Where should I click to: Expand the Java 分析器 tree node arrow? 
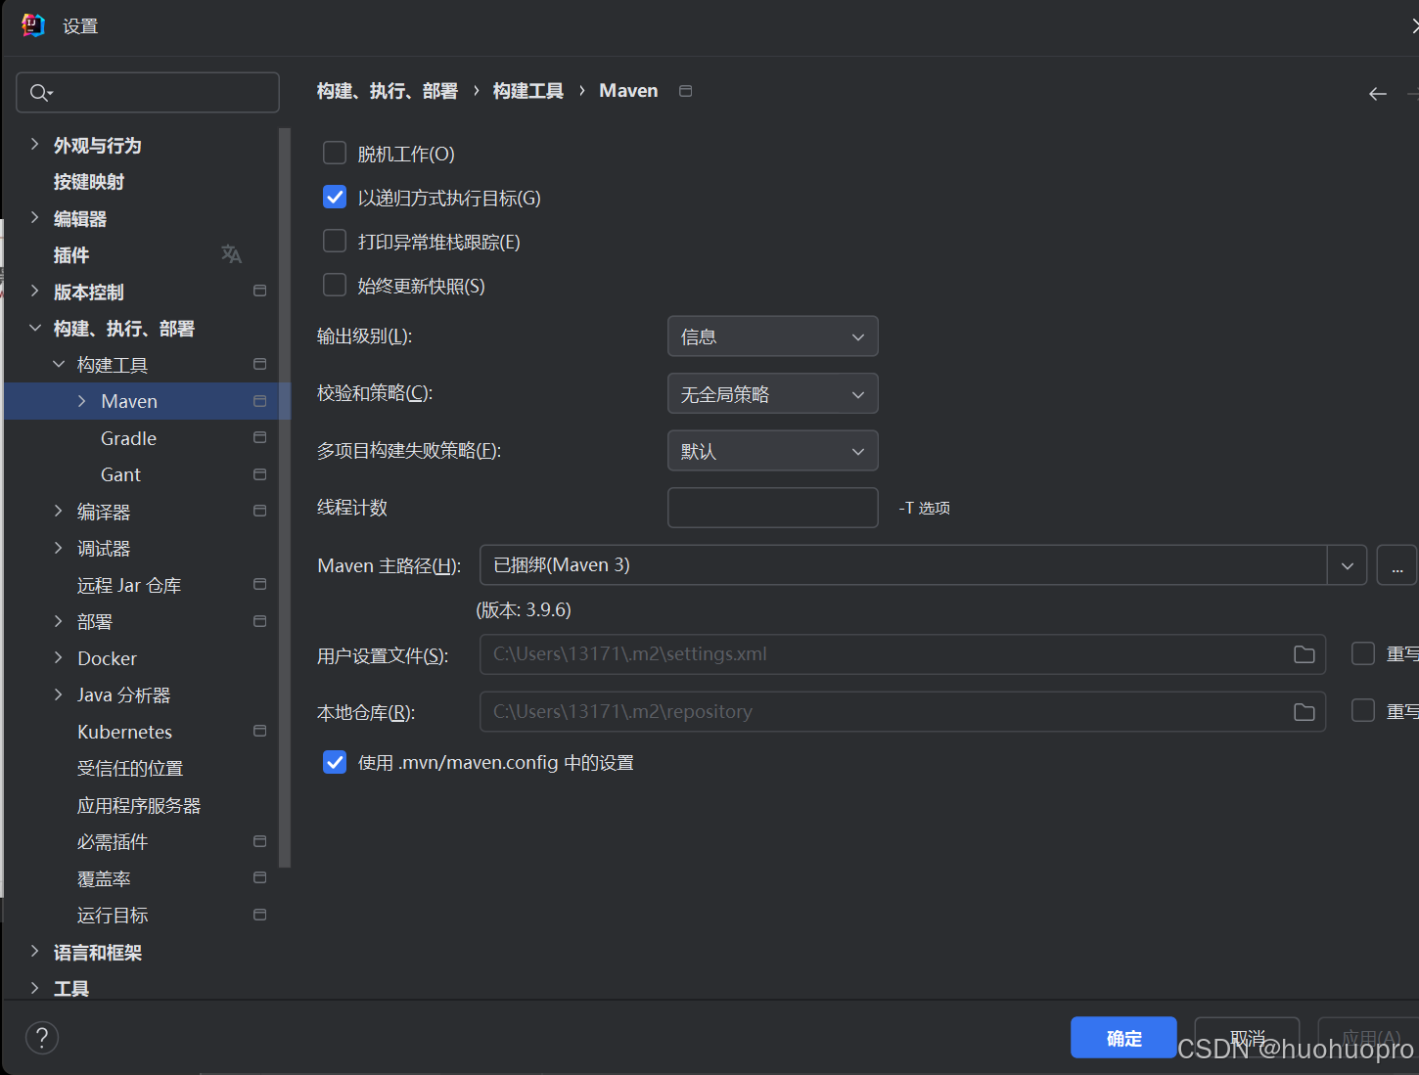point(59,694)
